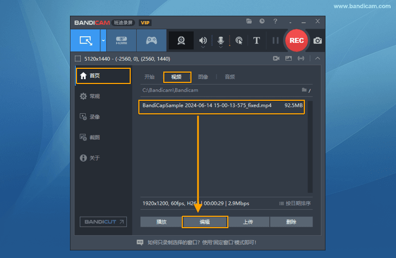
Task: Toggle mouse click effects
Action: 239,41
